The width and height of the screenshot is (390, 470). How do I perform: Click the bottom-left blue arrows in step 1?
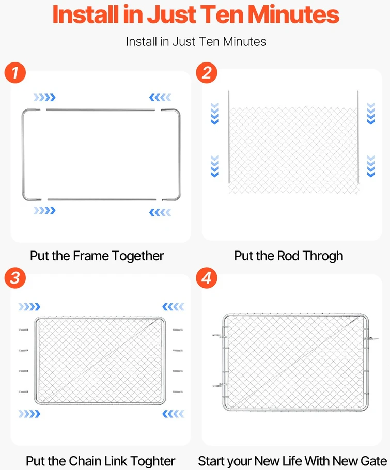point(44,210)
